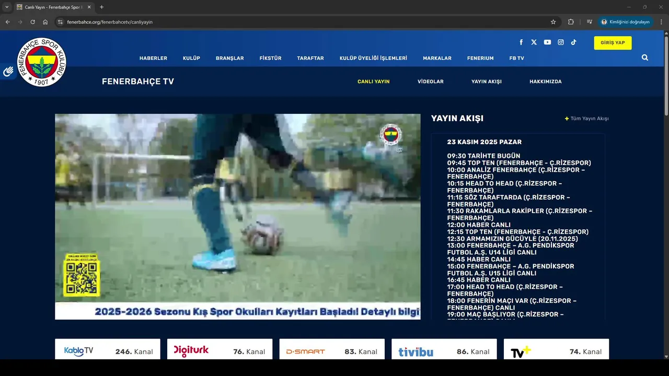Open browser extensions puzzle icon
The height and width of the screenshot is (376, 669).
coord(571,22)
